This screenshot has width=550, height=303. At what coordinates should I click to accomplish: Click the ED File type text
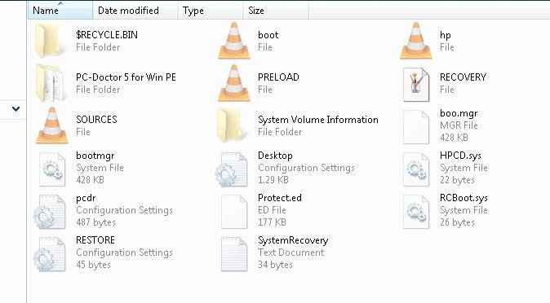[x=272, y=210]
